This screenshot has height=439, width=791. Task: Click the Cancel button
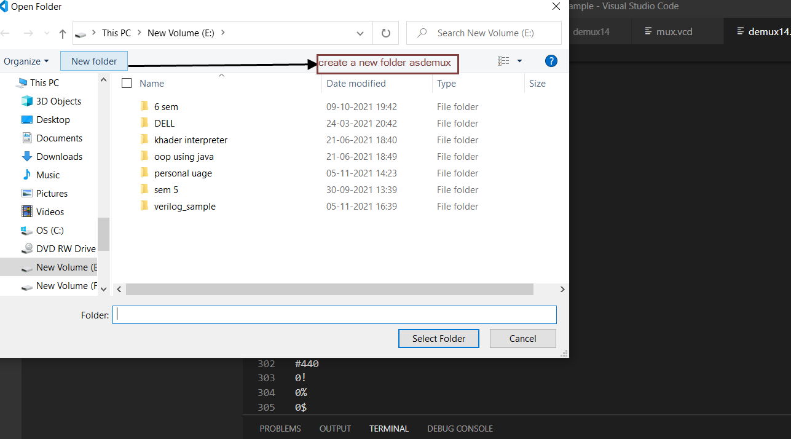523,338
